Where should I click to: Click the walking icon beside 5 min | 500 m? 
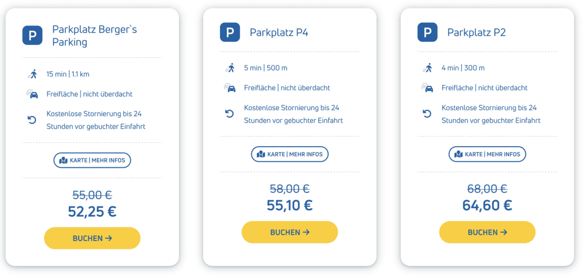click(x=230, y=68)
